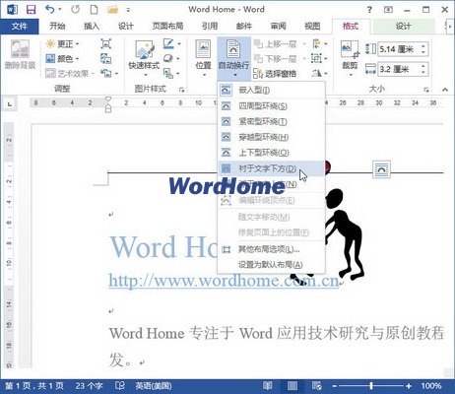
Task: Open Picture Effects dropdown
Action: tap(171, 59)
